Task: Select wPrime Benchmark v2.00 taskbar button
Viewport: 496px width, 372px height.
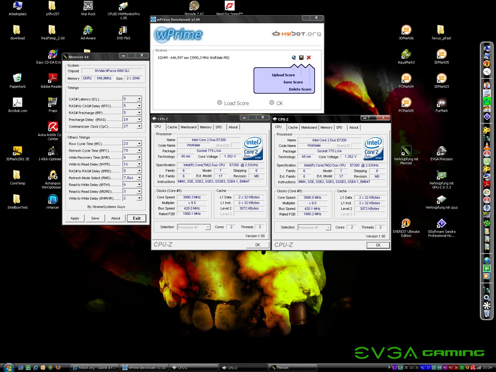Action: 144,368
